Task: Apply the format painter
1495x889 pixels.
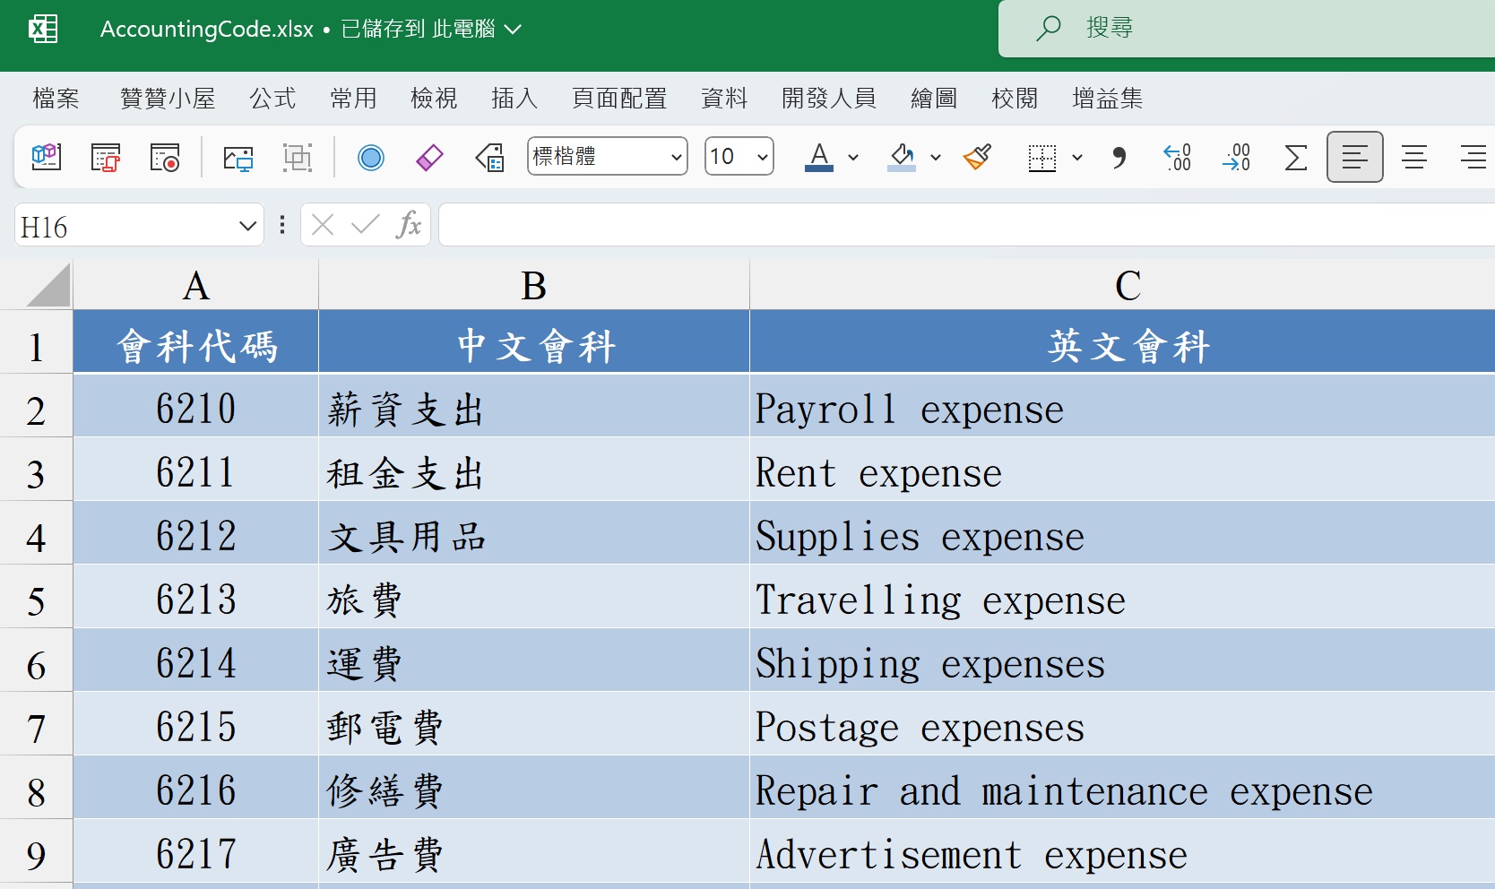Action: (977, 158)
